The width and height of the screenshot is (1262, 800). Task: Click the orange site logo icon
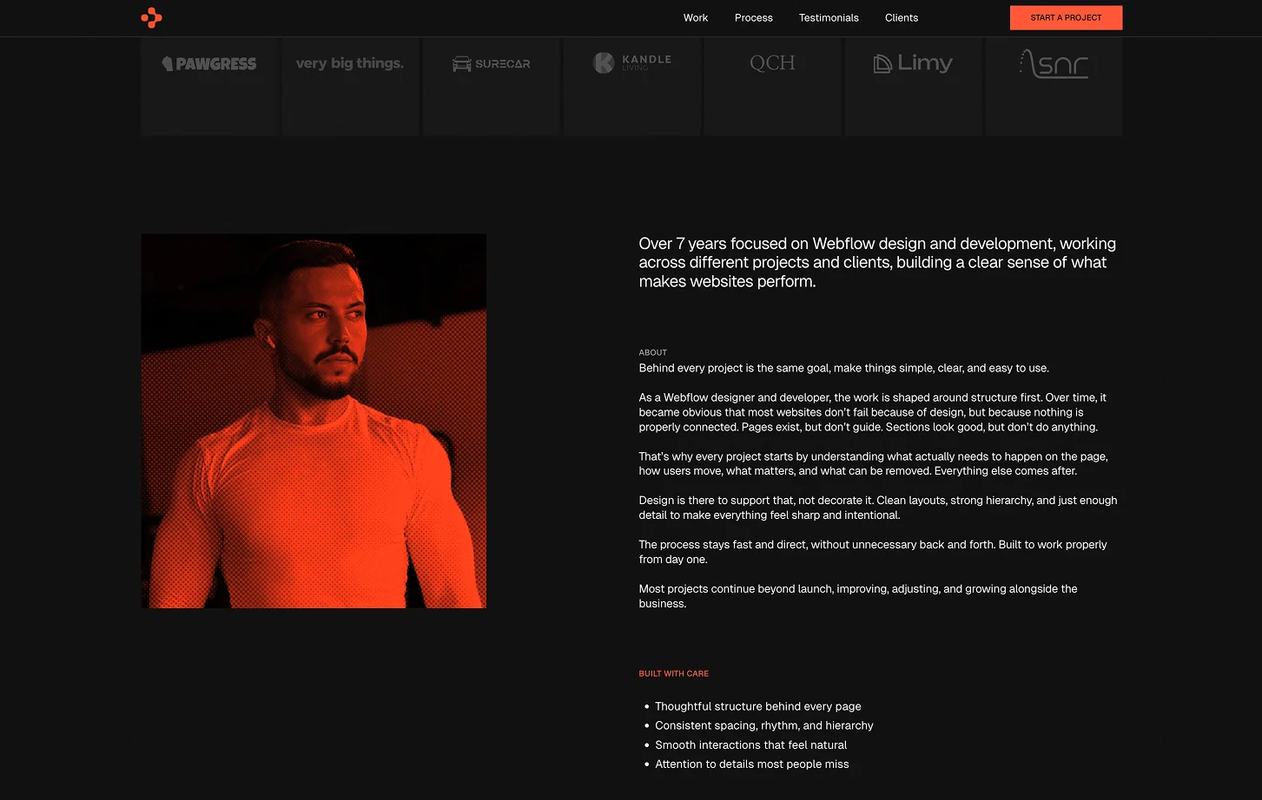click(x=151, y=17)
